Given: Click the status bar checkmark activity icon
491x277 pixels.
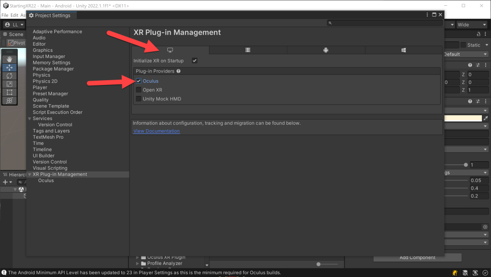Looking at the screenshot, I should coord(485,273).
